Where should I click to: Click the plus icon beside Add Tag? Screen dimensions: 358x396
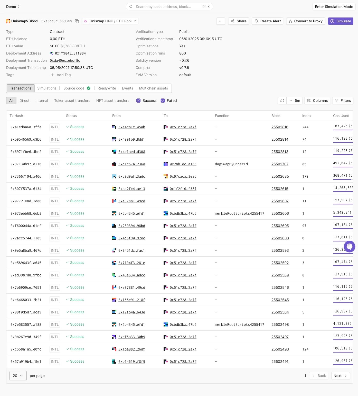coord(53,75)
